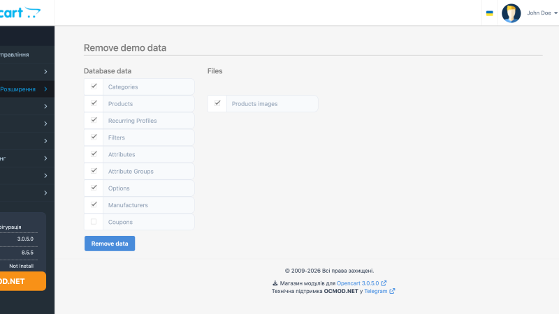Click the Remove demo data heading
Viewport: 559px width, 314px height.
click(125, 47)
